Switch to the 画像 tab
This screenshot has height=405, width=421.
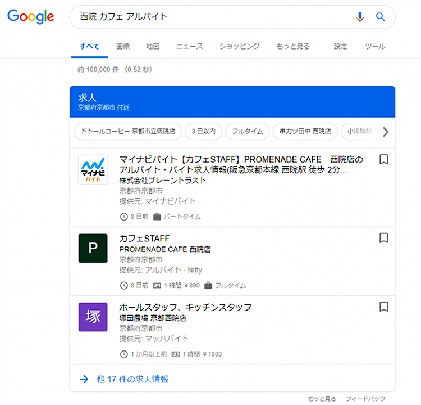tap(123, 46)
